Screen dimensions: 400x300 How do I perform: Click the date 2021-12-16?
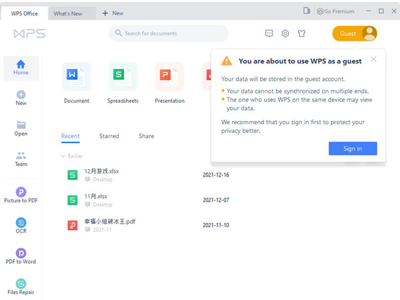[216, 175]
